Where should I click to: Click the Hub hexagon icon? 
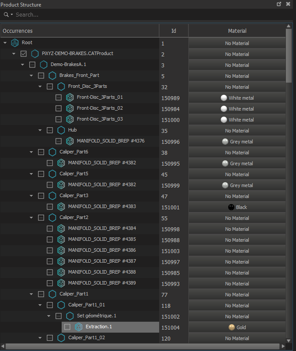pyautogui.click(x=61, y=130)
